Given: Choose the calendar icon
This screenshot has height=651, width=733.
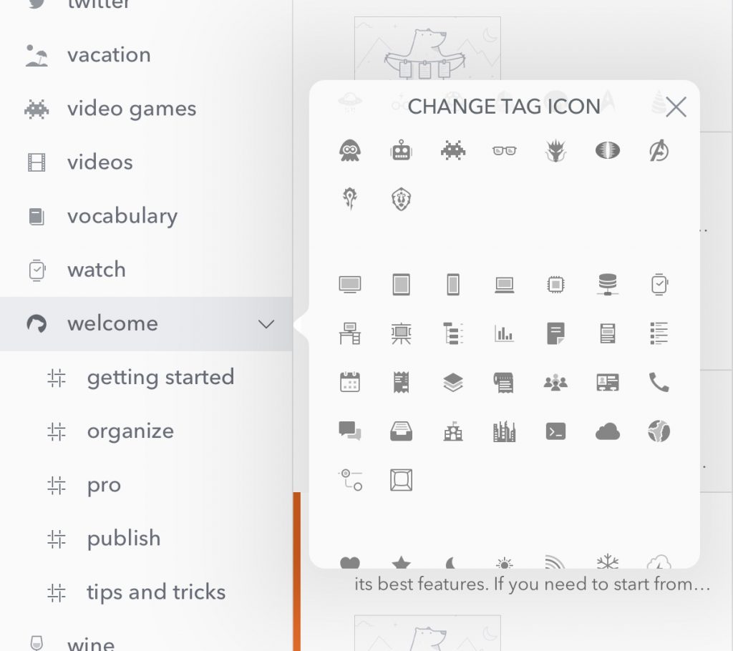Looking at the screenshot, I should pos(350,382).
